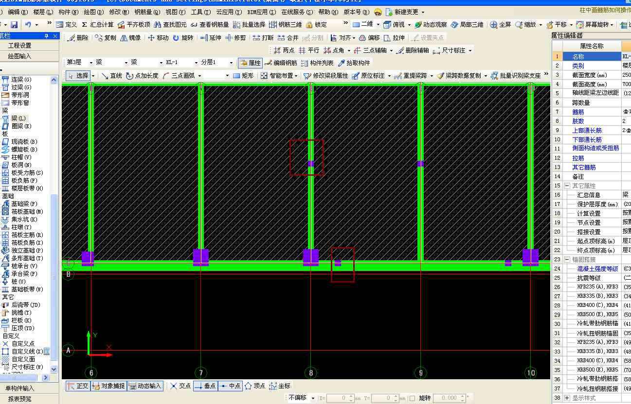Open 查看钢筋量 rebar quantity view
This screenshot has width=631, height=404.
coord(210,25)
